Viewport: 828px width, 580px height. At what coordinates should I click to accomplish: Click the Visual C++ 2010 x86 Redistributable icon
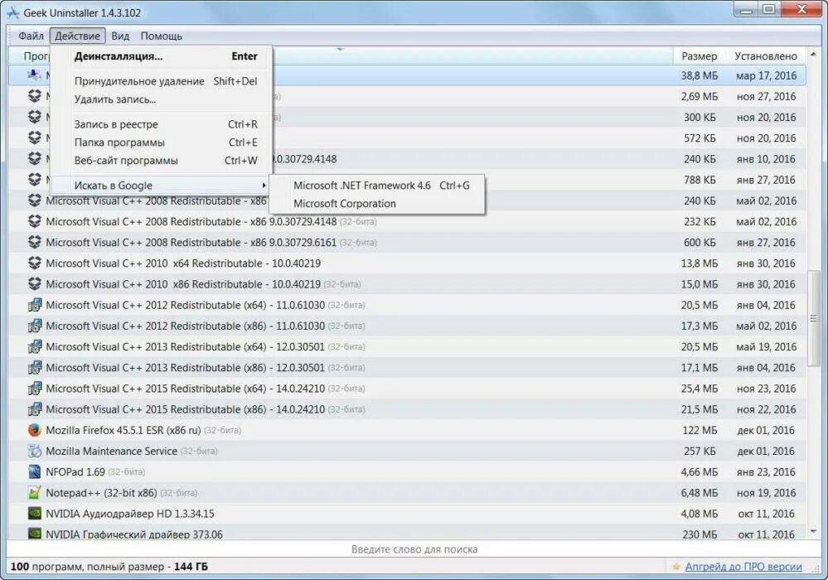34,284
